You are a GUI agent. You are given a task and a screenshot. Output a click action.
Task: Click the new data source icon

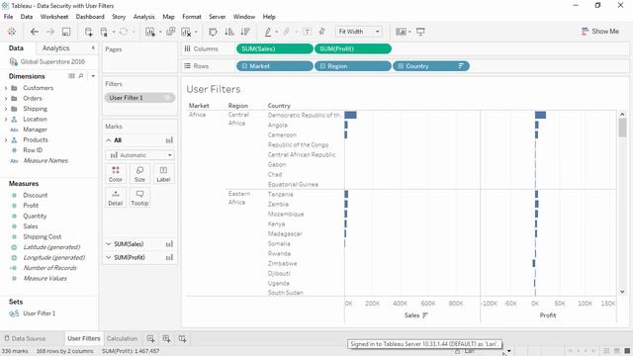(88, 32)
